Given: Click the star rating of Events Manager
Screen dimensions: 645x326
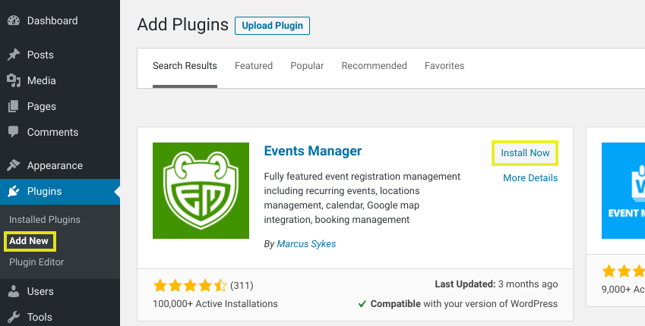Looking at the screenshot, I should 190,285.
